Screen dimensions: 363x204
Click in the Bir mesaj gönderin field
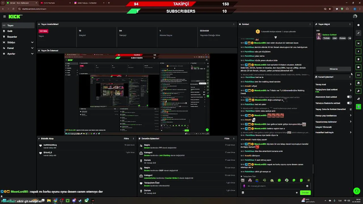point(276,186)
